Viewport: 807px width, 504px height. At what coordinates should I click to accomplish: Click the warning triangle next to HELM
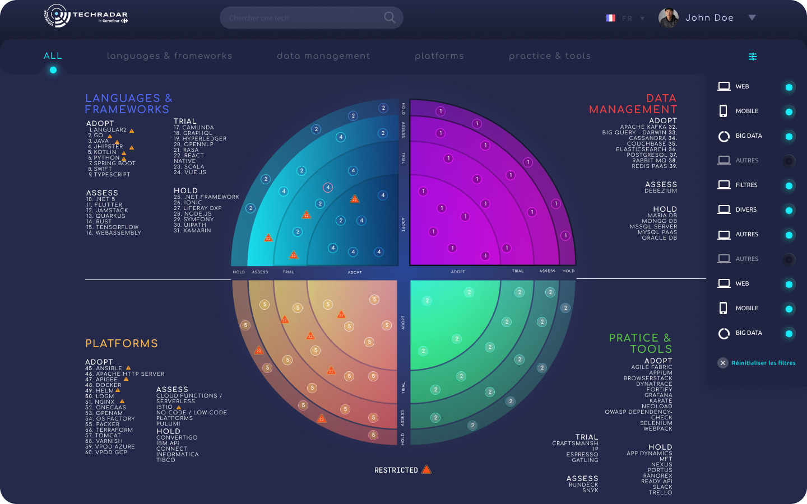pyautogui.click(x=118, y=390)
